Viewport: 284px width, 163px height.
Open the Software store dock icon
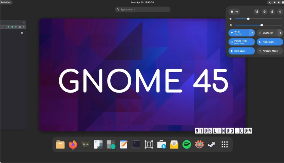coord(161,145)
